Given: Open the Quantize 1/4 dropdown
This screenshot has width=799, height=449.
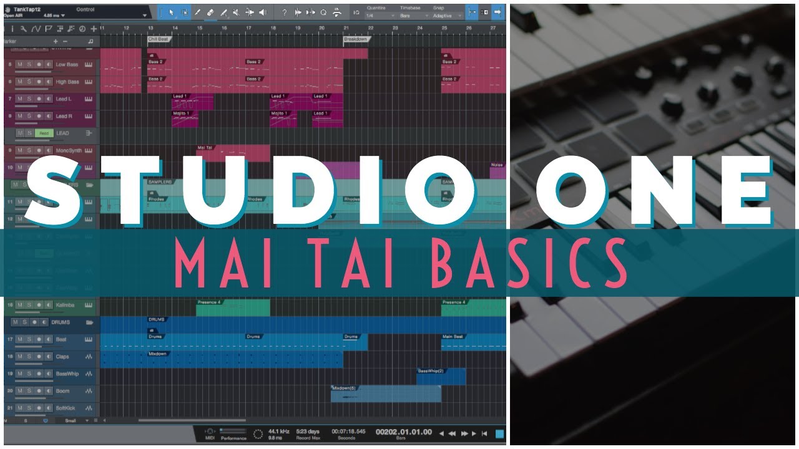Looking at the screenshot, I should pos(380,16).
